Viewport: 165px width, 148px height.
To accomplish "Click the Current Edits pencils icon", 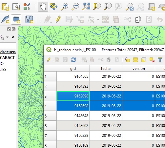I will click(x=48, y=19).
